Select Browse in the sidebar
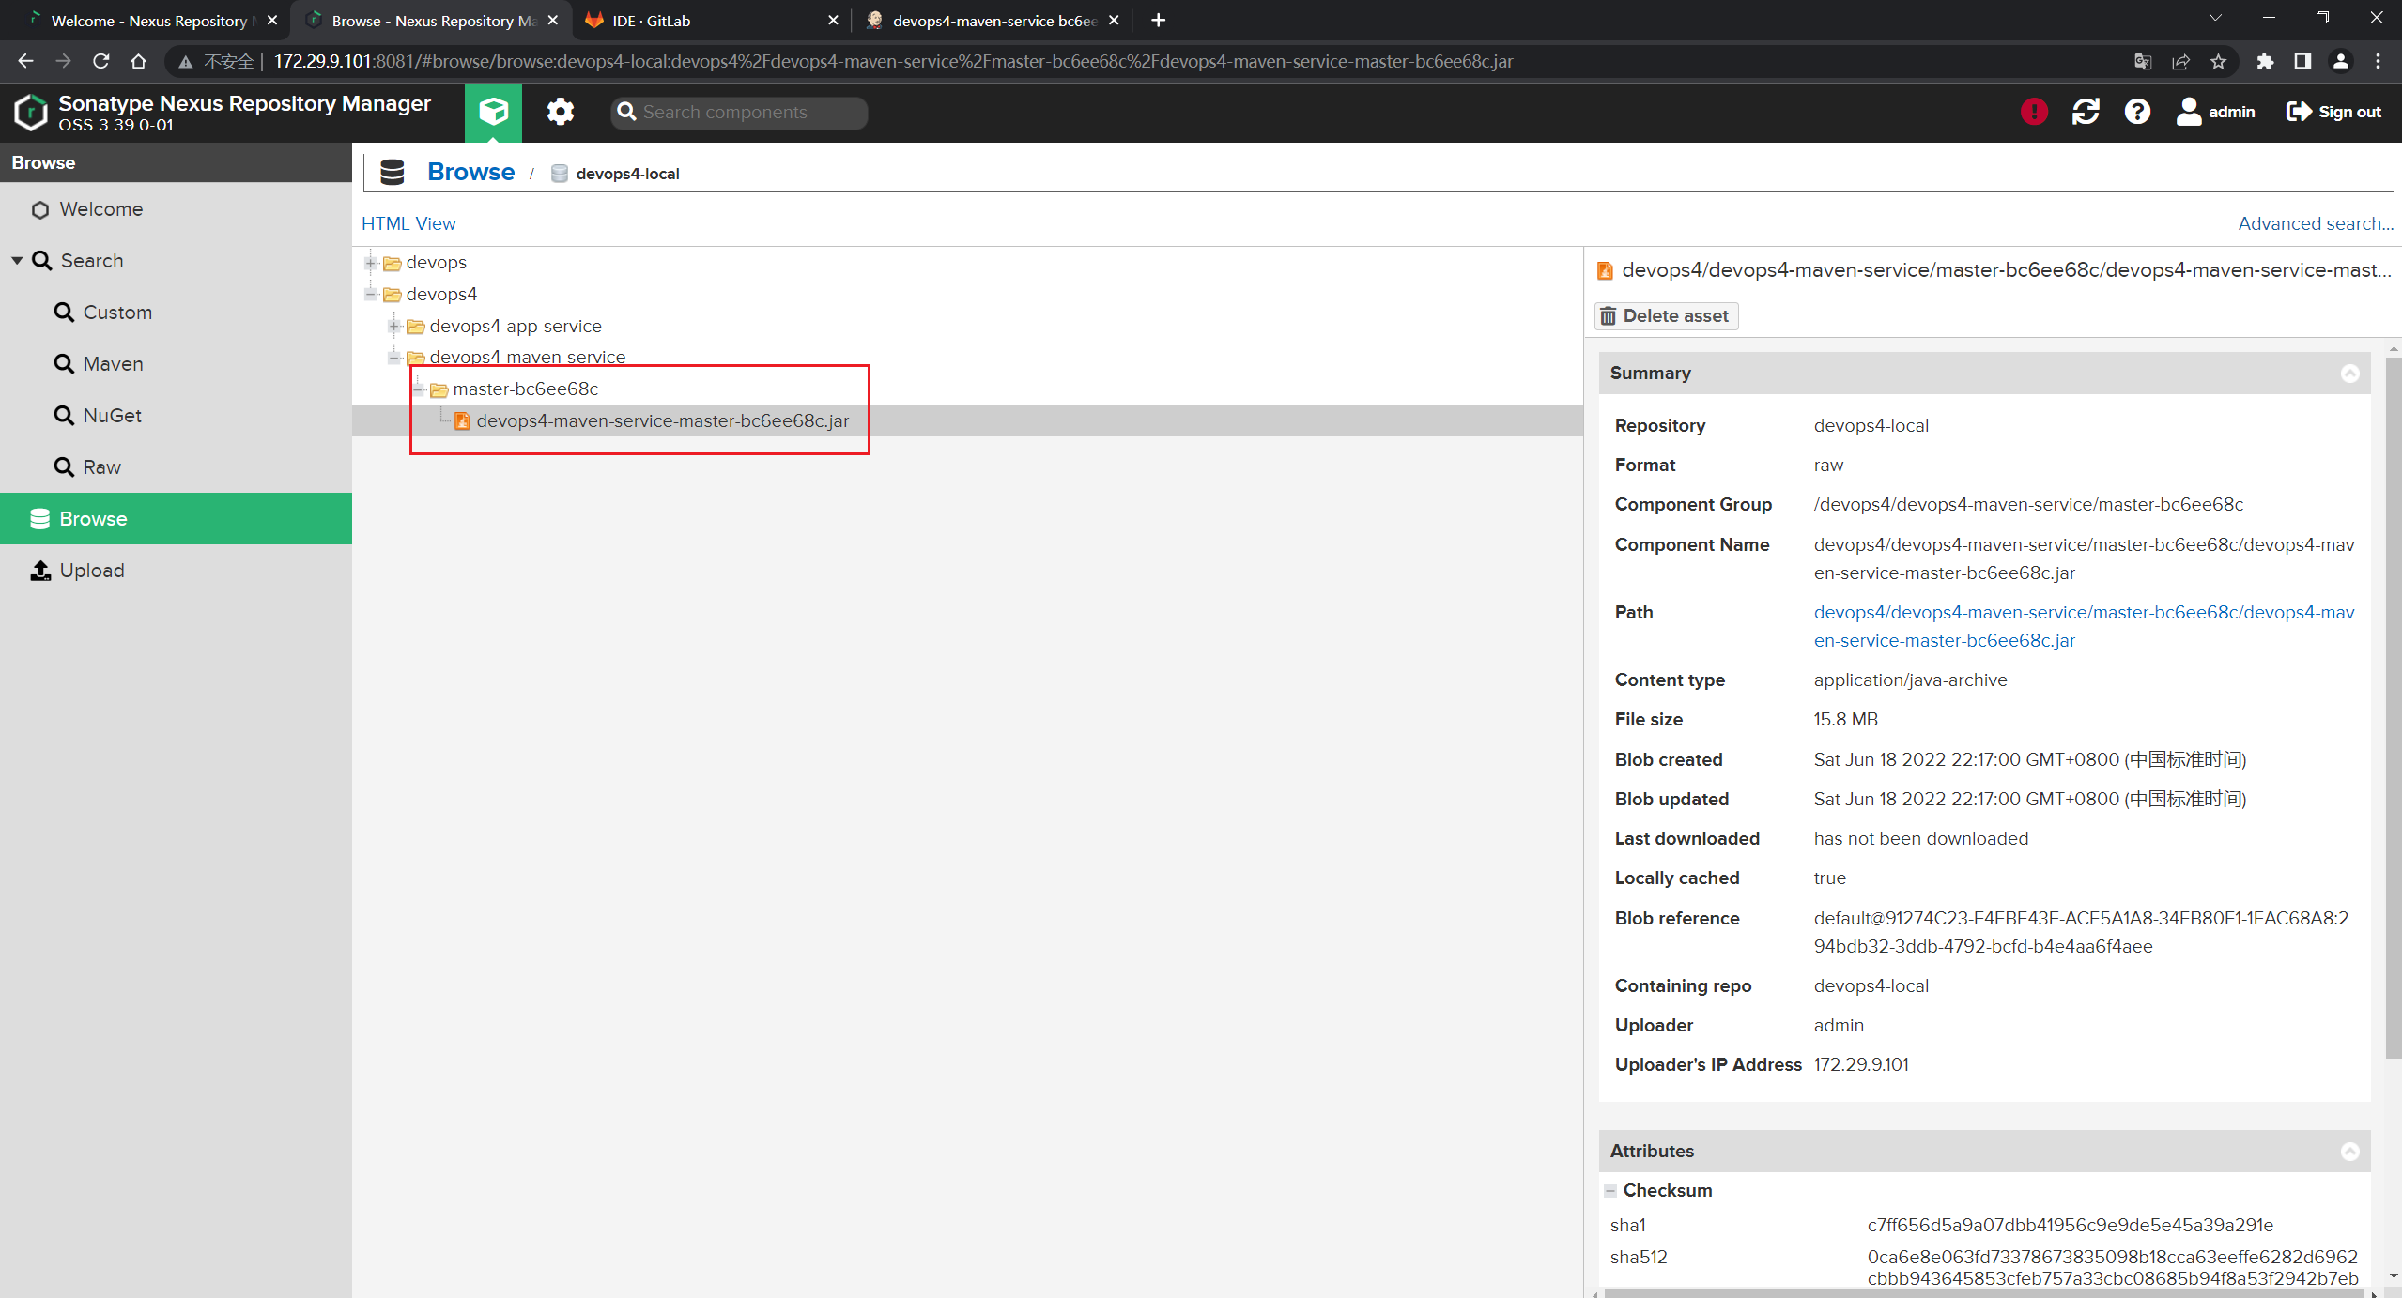 click(x=176, y=518)
